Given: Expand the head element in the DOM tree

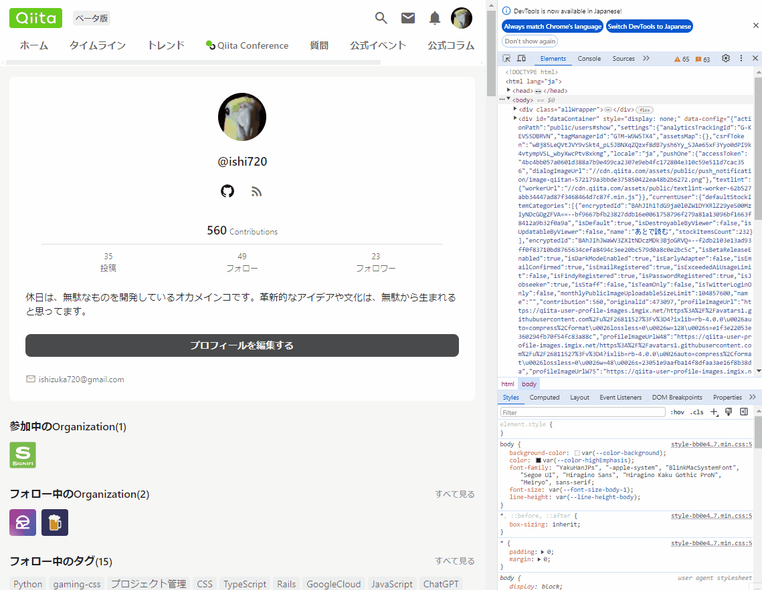Looking at the screenshot, I should tap(507, 90).
